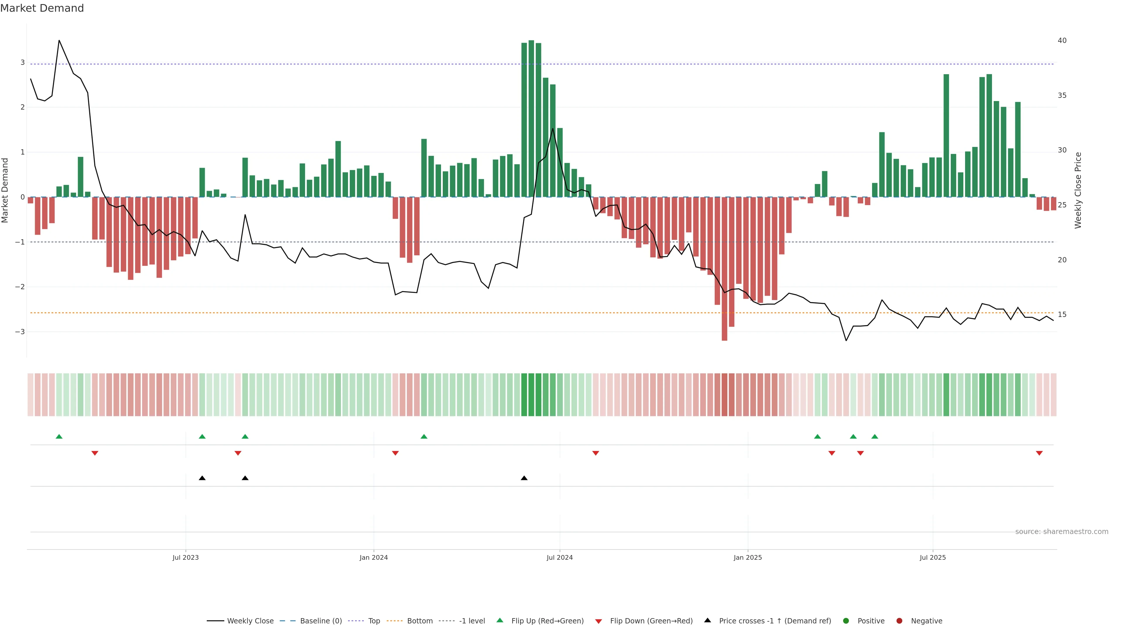Click the Jan 2025 axis label
This screenshot has height=631, width=1123.
748,557
